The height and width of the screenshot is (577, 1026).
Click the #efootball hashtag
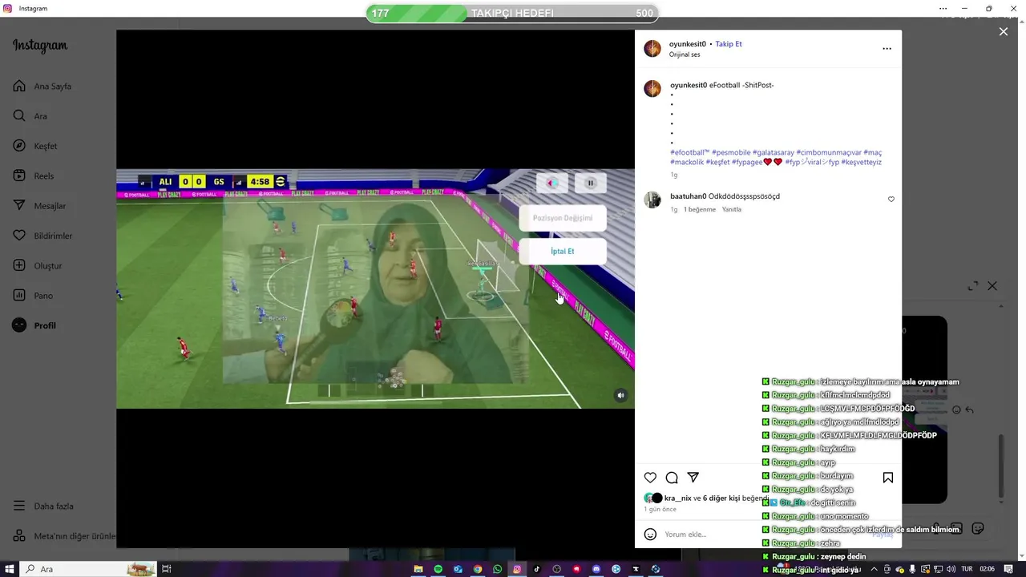tap(690, 152)
